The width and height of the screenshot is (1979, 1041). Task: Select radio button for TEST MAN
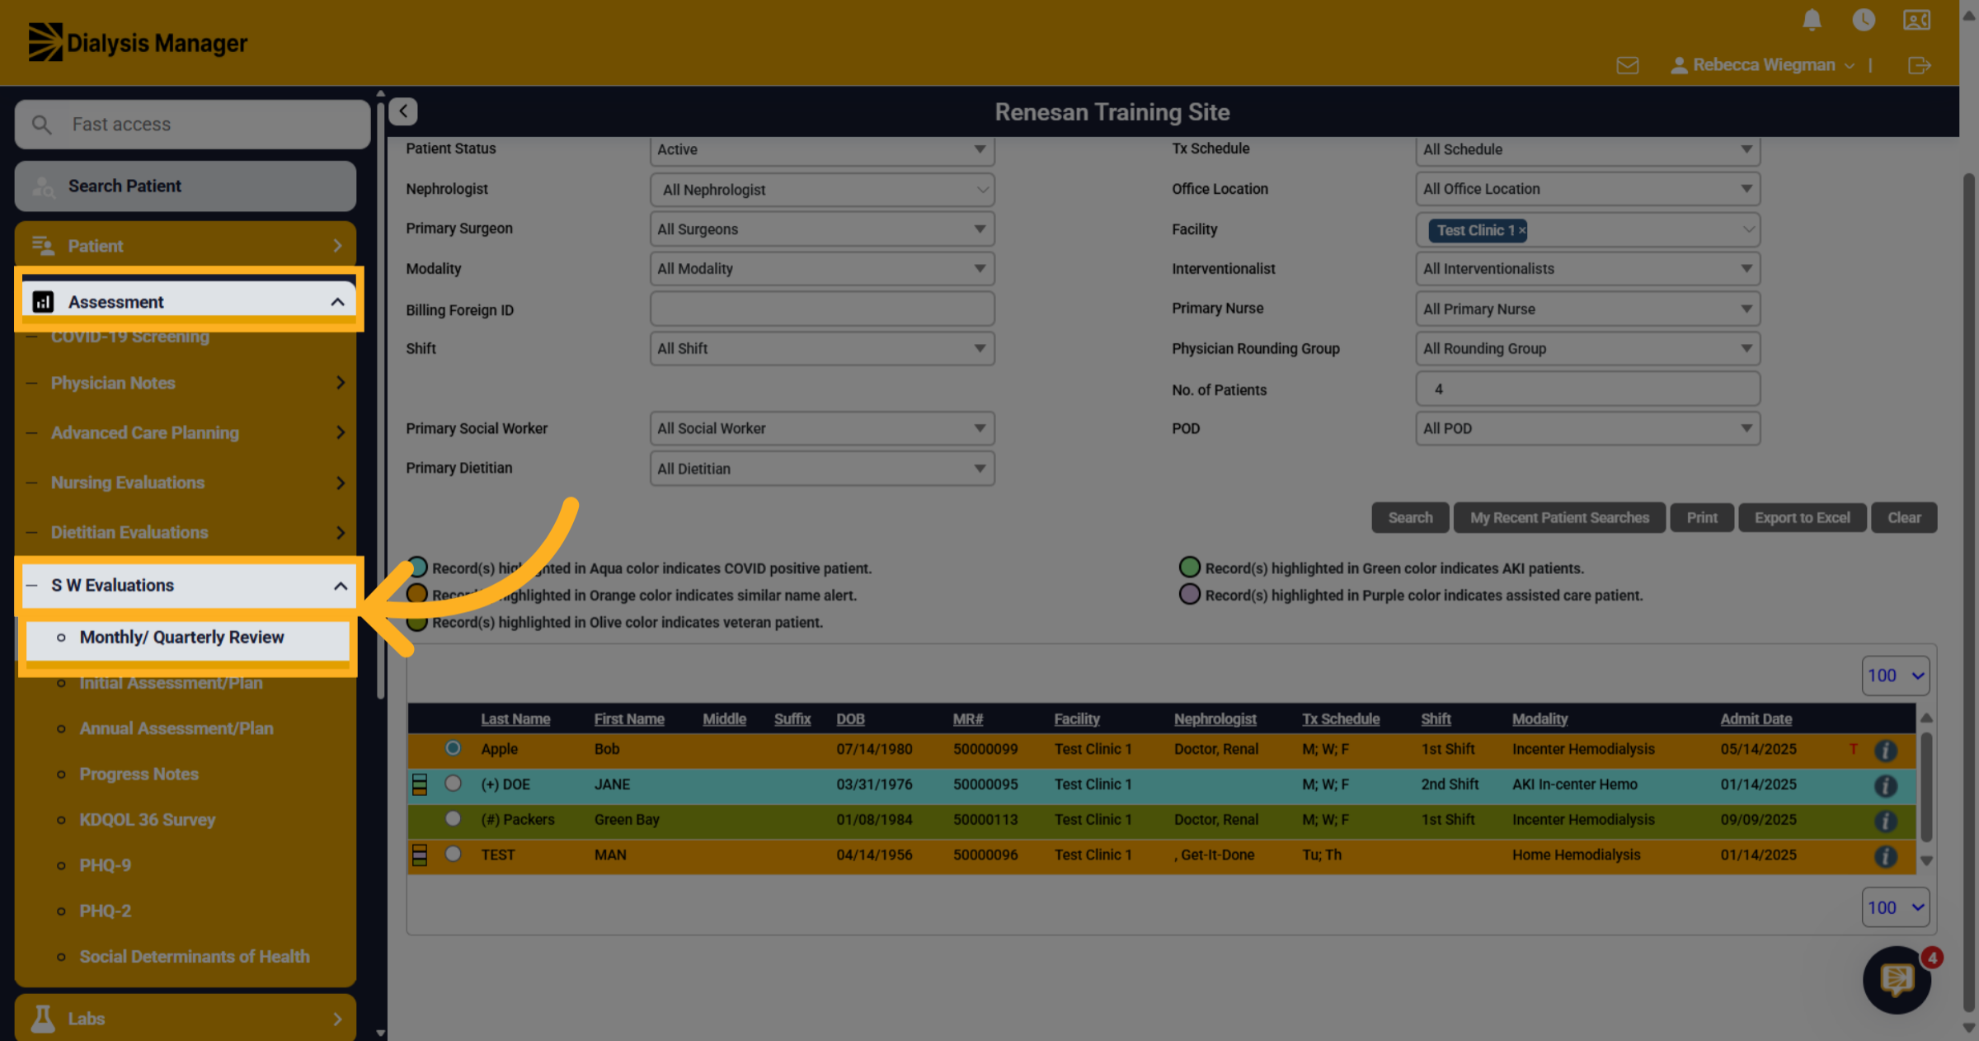pos(453,854)
